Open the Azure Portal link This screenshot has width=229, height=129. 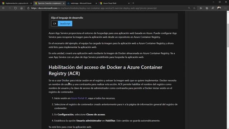[x=79, y=98]
